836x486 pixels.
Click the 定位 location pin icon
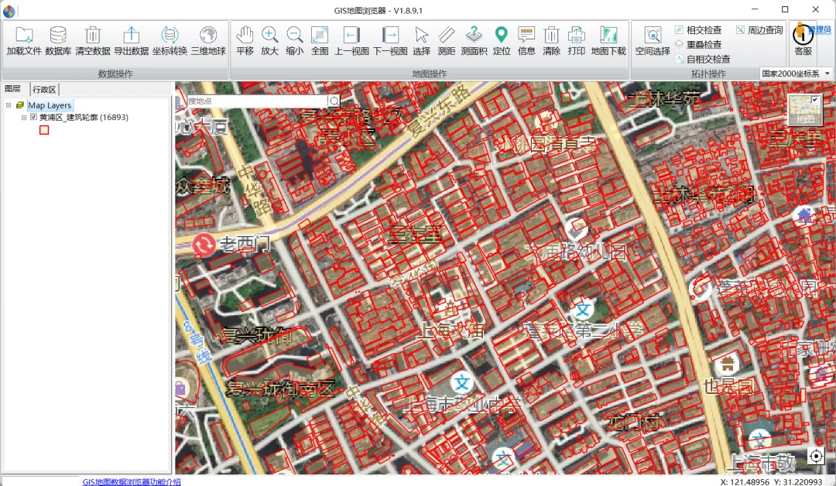[x=501, y=35]
